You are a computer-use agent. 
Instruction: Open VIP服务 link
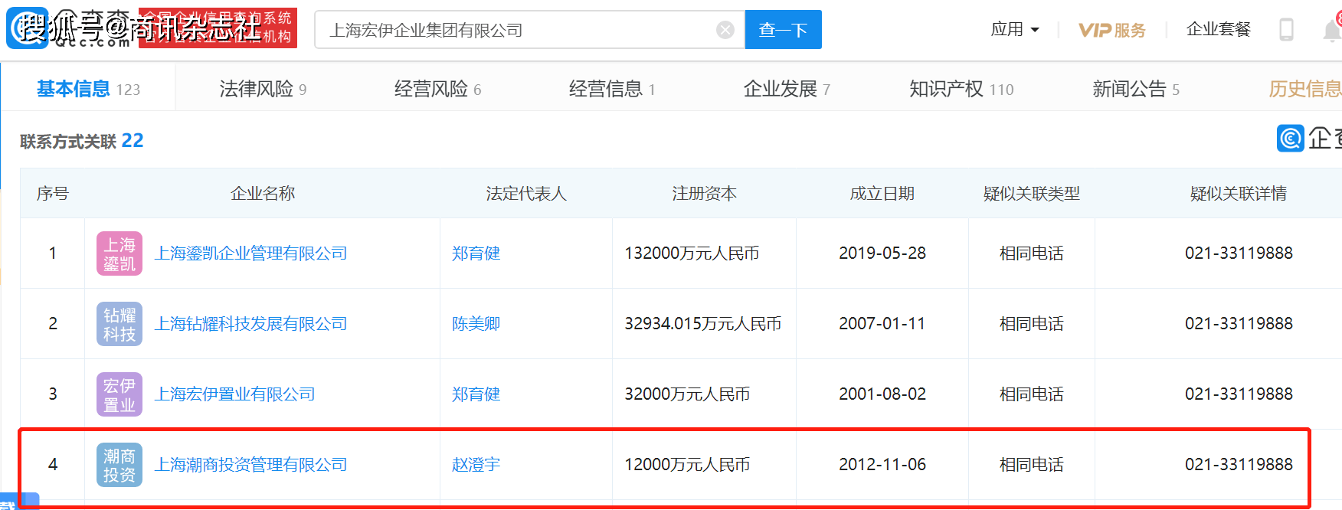1111,30
